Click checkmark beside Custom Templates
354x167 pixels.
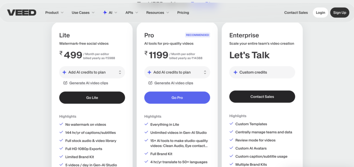(231, 124)
